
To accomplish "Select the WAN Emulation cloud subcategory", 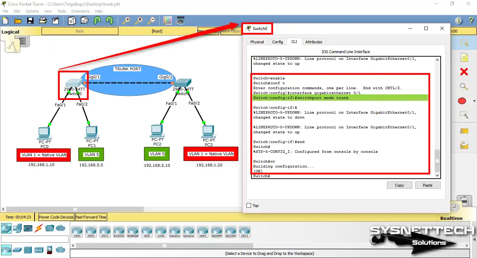I will click(x=60, y=250).
